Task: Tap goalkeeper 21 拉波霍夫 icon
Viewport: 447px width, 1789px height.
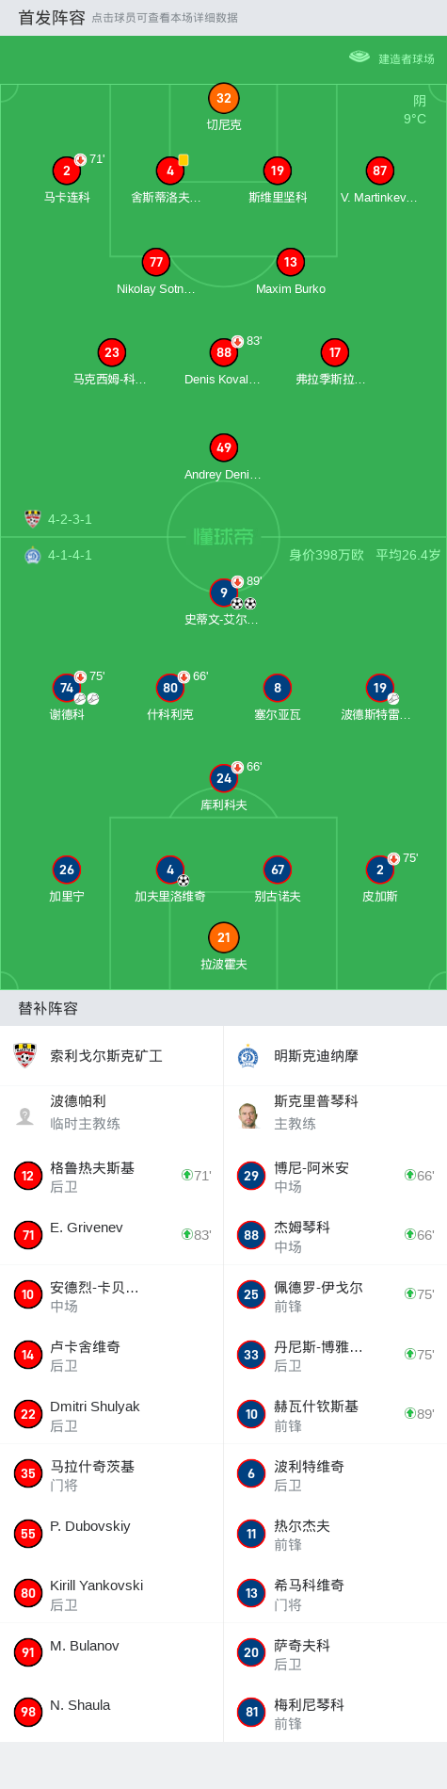Action: [x=224, y=937]
